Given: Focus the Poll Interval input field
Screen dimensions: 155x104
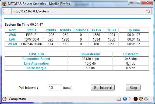Looking at the screenshot, I should (55, 88).
